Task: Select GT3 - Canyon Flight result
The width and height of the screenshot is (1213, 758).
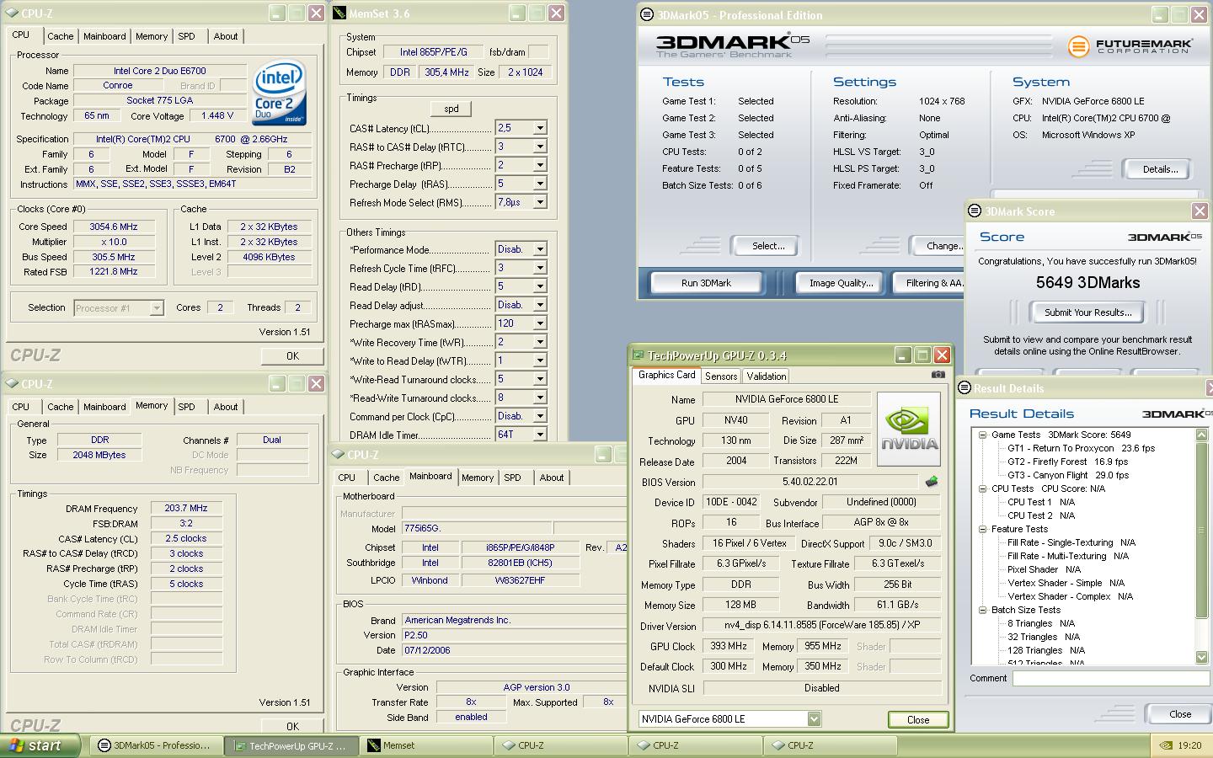Action: click(1068, 475)
